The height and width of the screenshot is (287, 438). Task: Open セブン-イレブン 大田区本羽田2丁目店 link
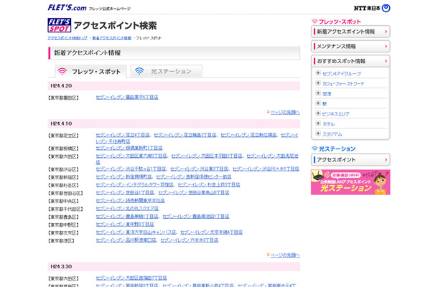click(207, 156)
